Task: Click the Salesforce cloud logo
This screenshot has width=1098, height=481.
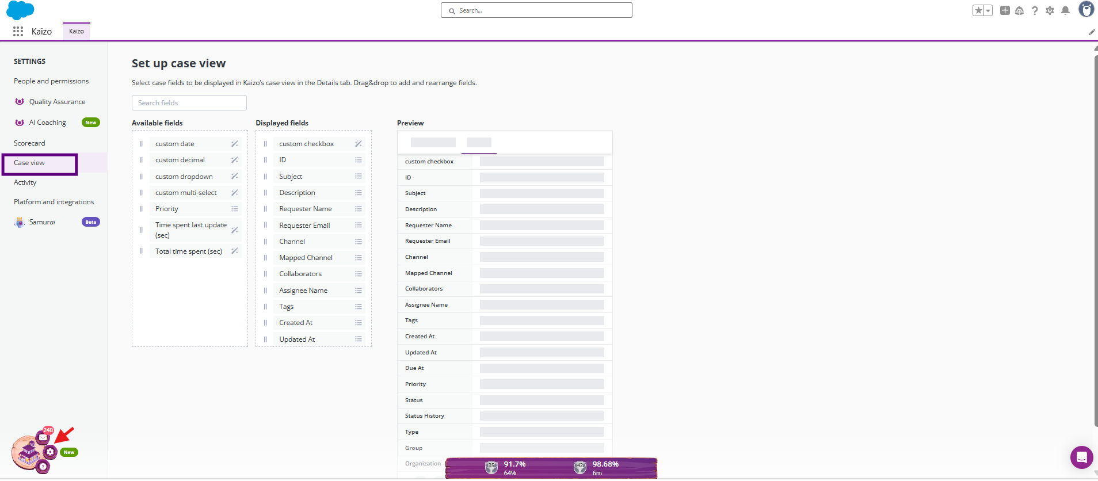Action: click(x=20, y=10)
